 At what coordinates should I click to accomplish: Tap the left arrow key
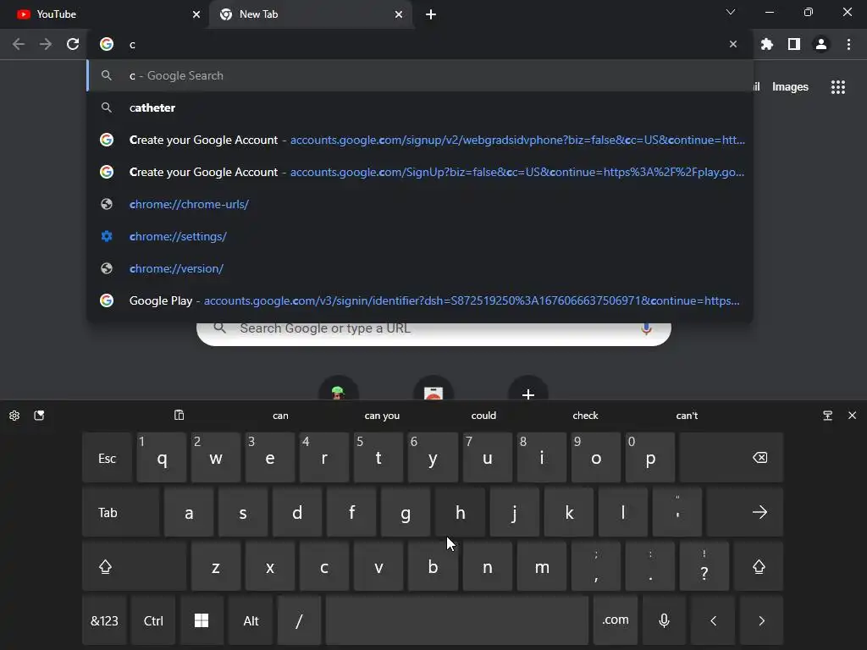coord(713,620)
